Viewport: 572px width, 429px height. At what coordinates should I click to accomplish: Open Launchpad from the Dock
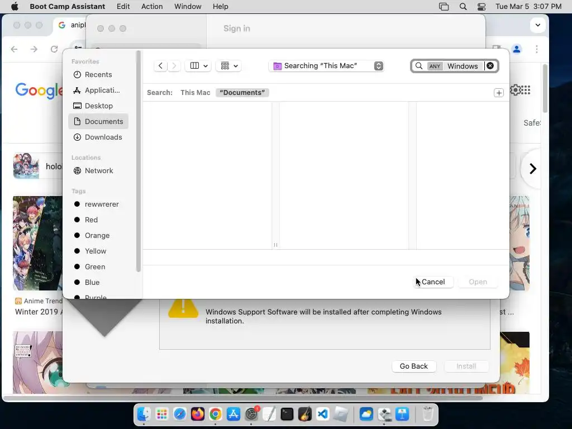click(162, 414)
